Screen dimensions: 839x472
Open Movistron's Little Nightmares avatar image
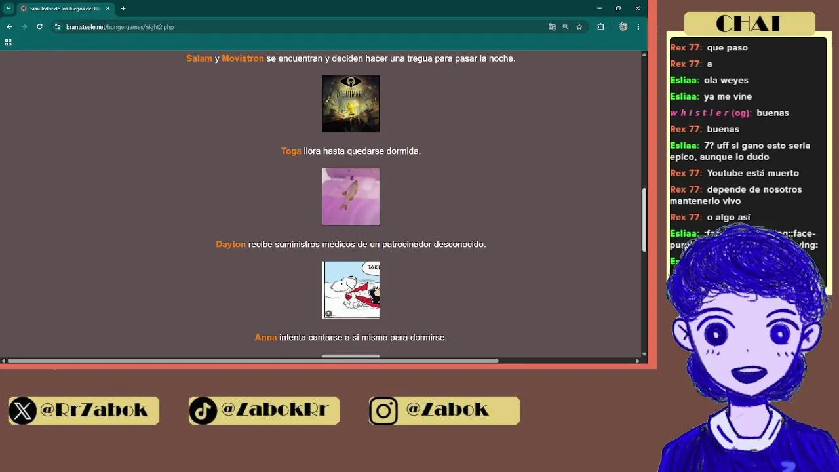point(351,104)
